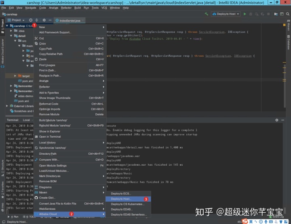Switch to IndexServlet.java editor tab
Screen dimensions: 291x224
(x=70, y=21)
